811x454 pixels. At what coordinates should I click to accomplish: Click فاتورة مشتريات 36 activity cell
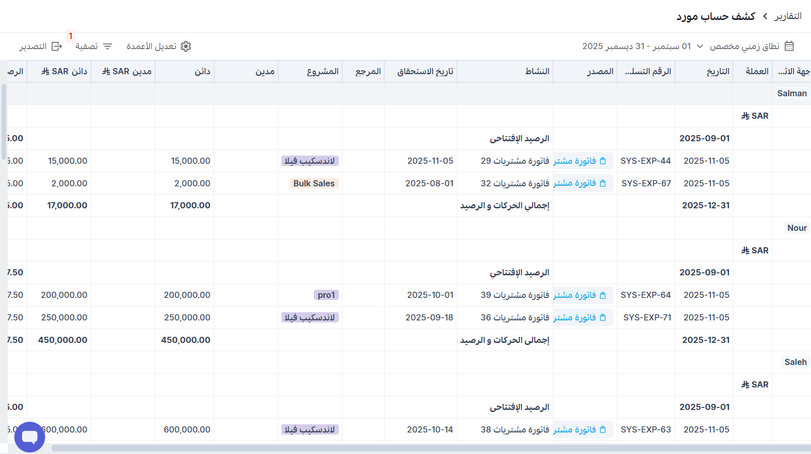click(x=515, y=317)
